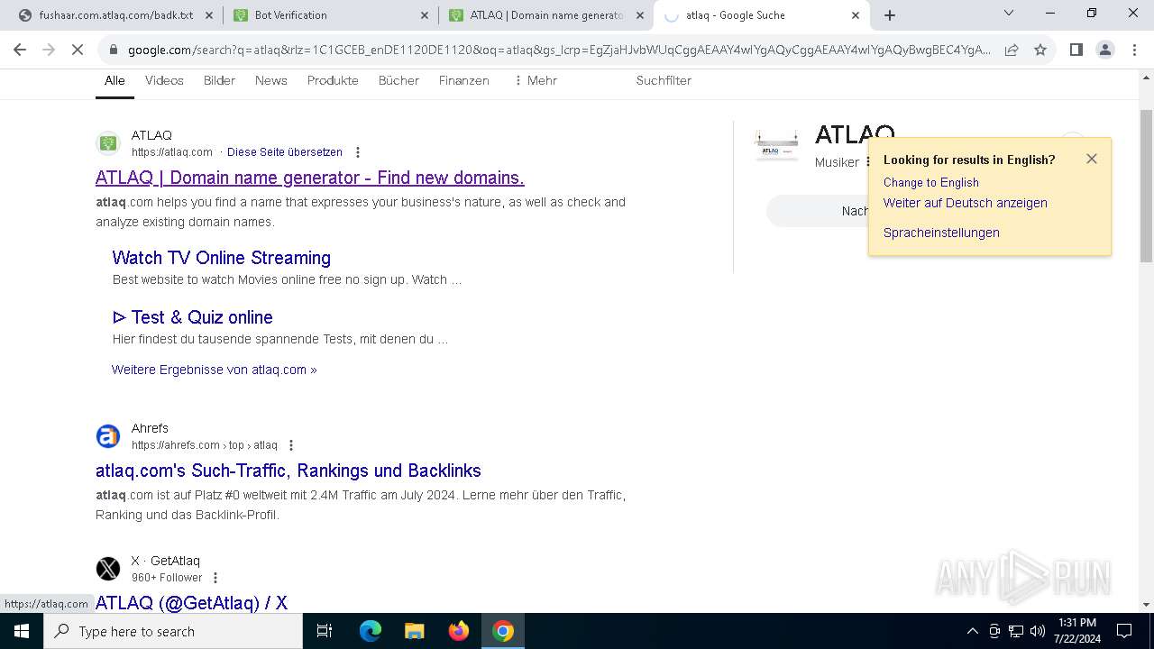Select the Produkte search filter
The image size is (1154, 649).
click(333, 80)
